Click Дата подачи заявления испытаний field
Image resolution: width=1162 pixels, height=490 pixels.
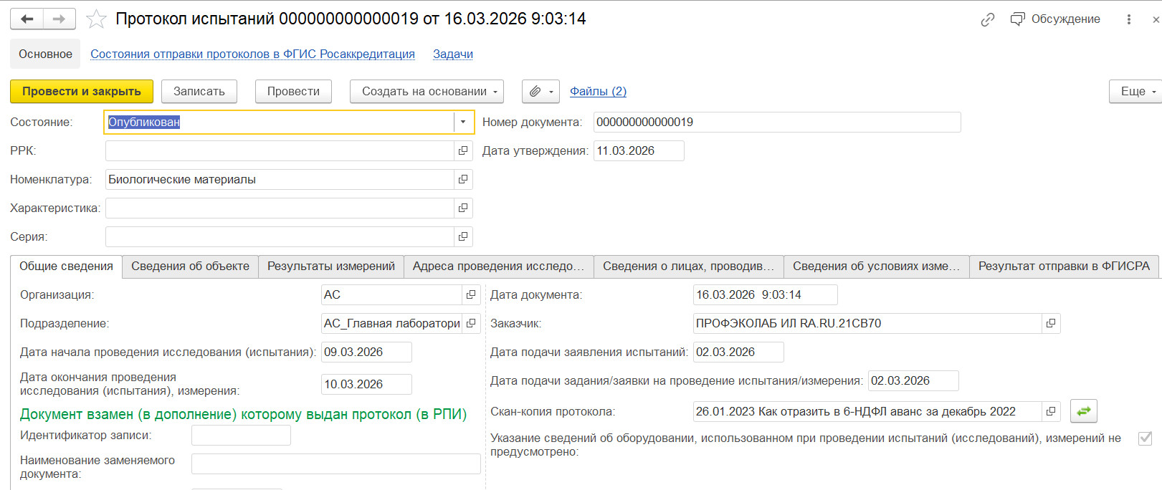click(x=738, y=352)
